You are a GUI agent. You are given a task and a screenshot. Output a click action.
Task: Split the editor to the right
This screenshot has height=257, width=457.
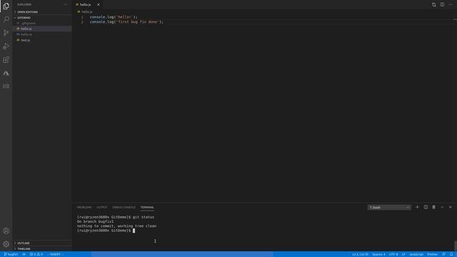point(442,5)
